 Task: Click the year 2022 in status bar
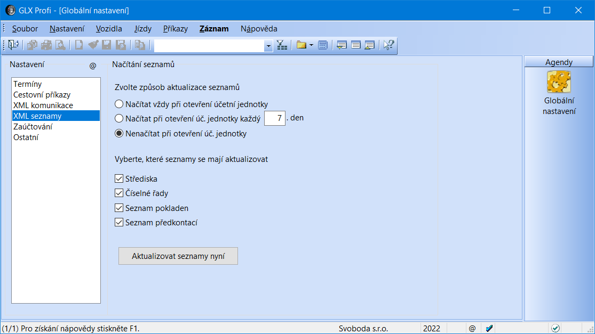click(432, 328)
